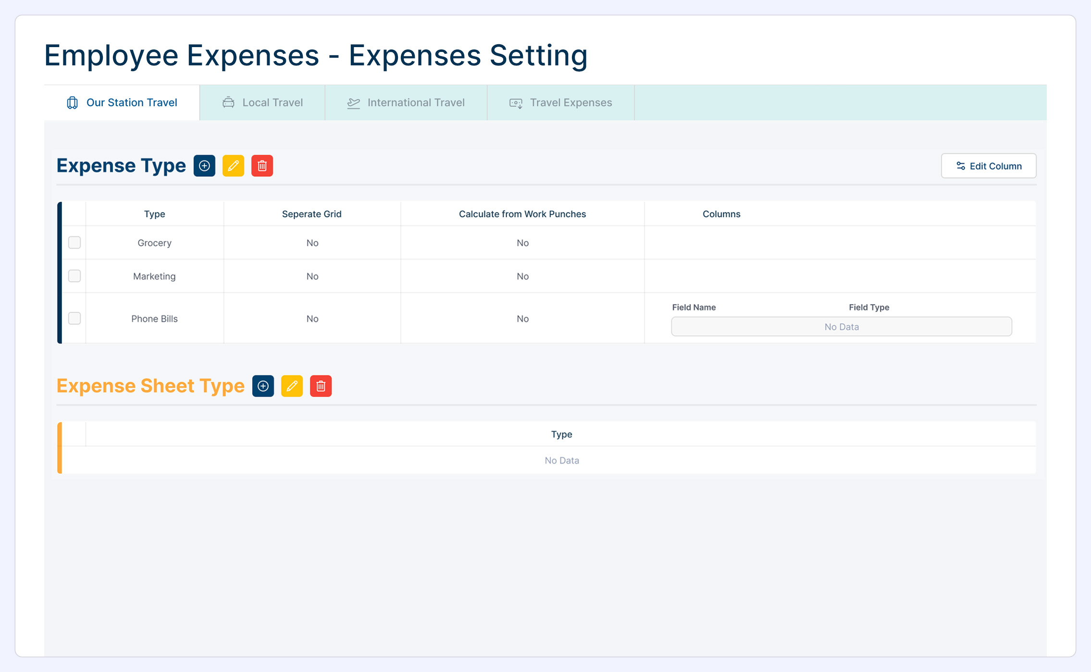
Task: Click red delete trash for Expense Type
Action: click(x=262, y=166)
